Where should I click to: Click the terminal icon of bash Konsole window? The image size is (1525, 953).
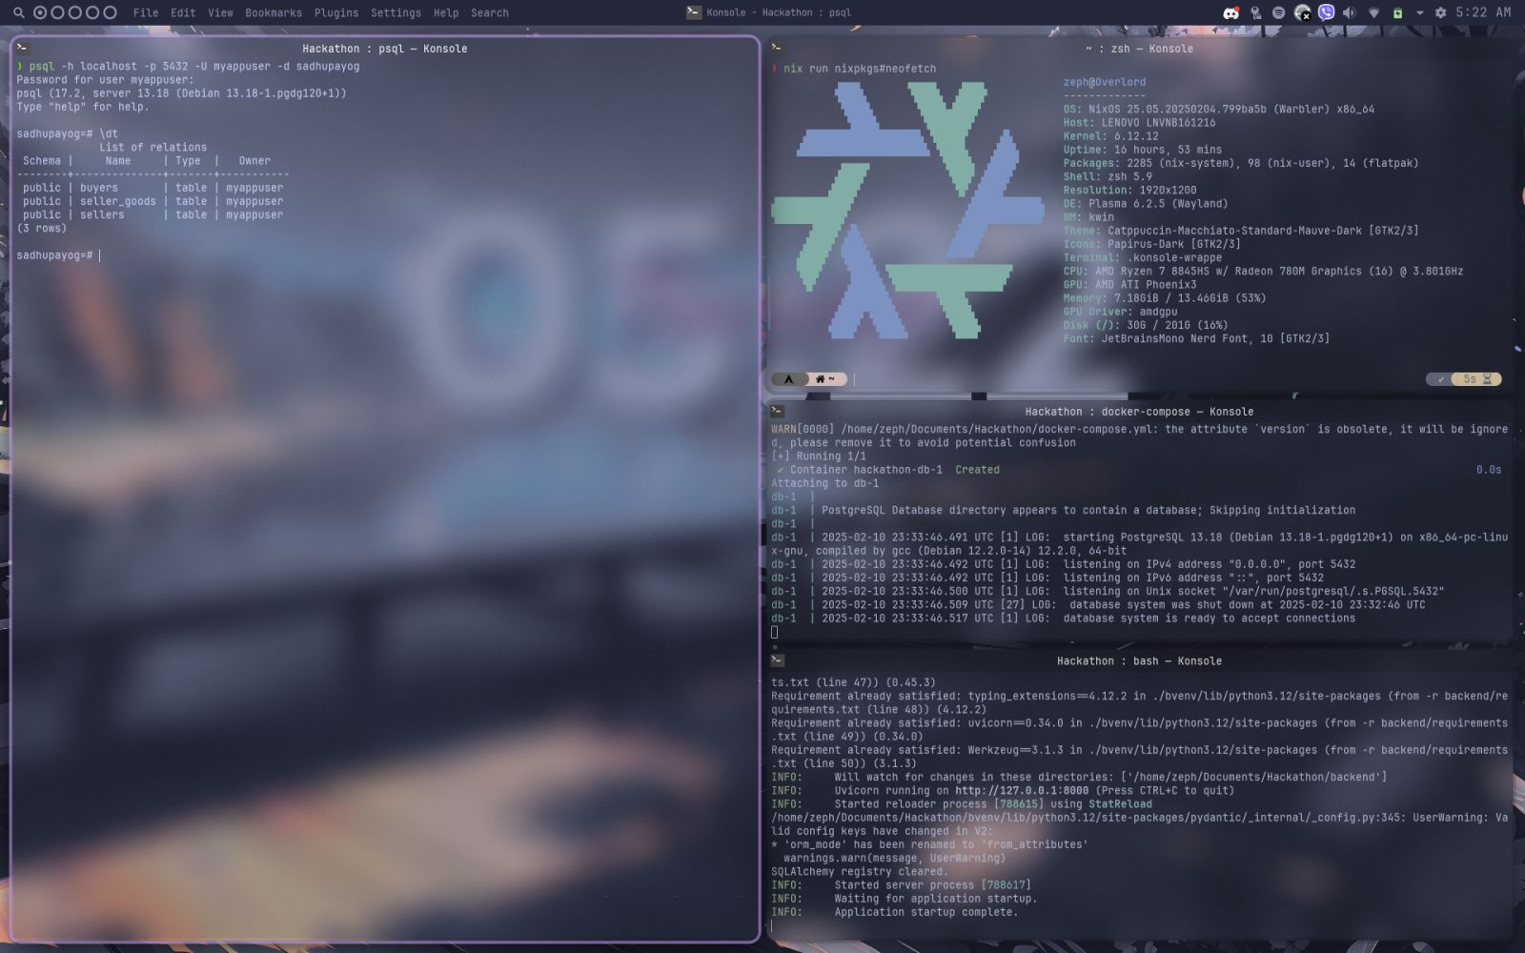pyautogui.click(x=777, y=660)
